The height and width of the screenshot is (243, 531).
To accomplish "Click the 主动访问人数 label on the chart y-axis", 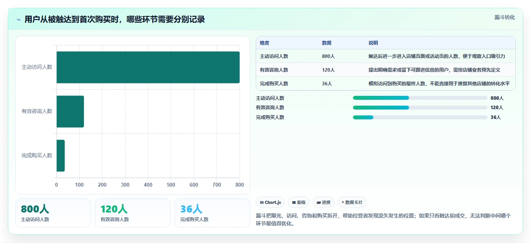I will 37,67.
